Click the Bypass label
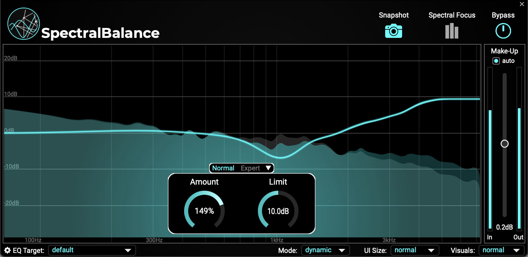Image resolution: width=528 pixels, height=257 pixels. coord(503,15)
